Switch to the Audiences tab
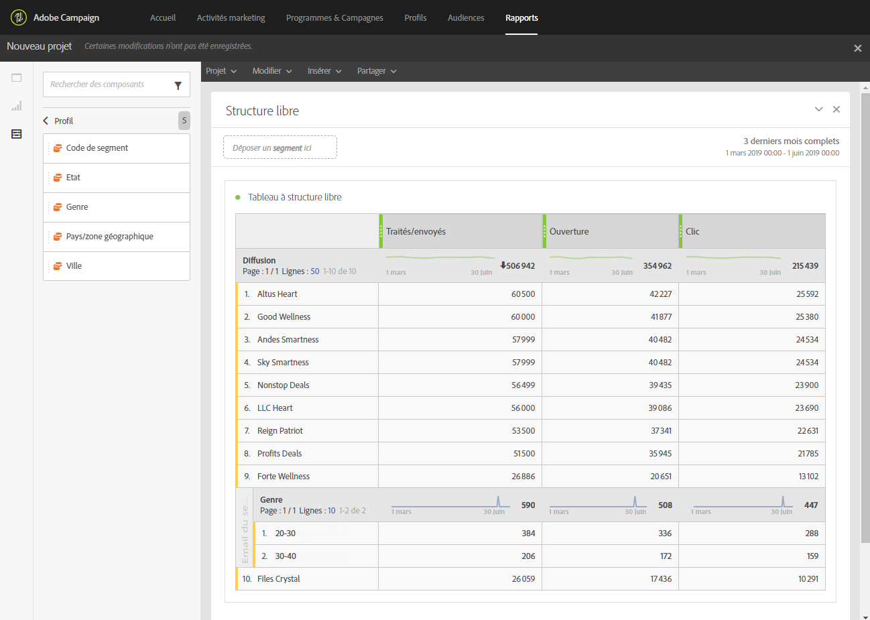This screenshot has height=620, width=870. (466, 18)
